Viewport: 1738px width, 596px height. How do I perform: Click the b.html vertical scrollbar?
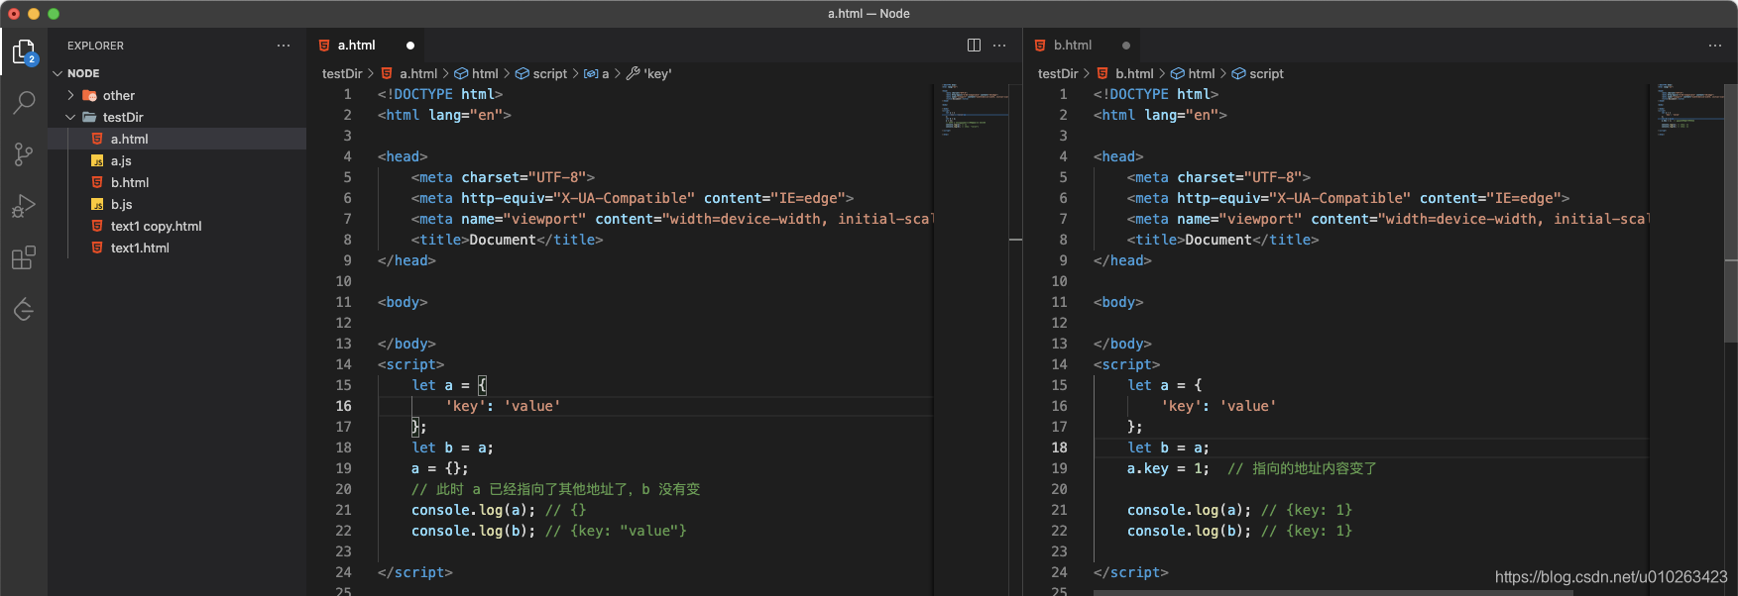pos(1731,213)
